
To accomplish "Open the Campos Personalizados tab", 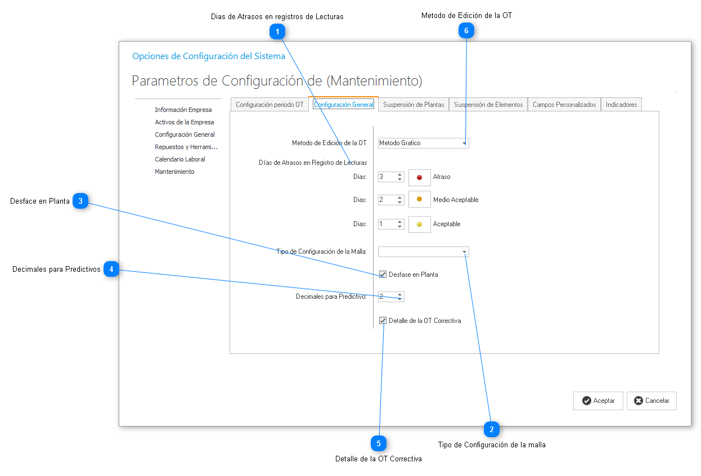I will (564, 105).
